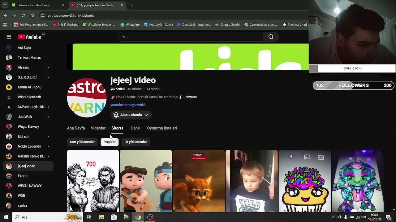Toggle microphone icon in system tray
This screenshot has height=222, width=396.
[346, 217]
